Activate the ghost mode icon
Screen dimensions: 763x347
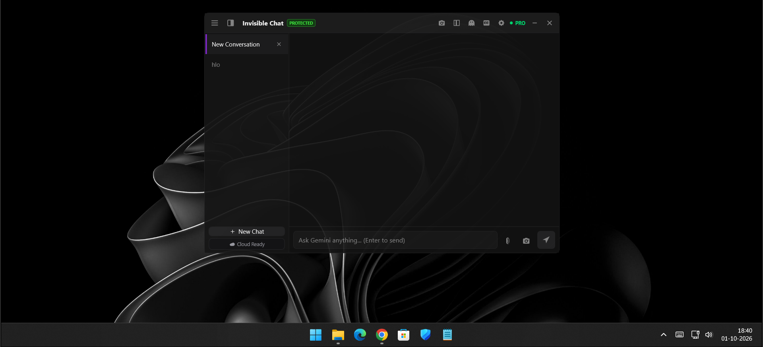[x=471, y=23]
